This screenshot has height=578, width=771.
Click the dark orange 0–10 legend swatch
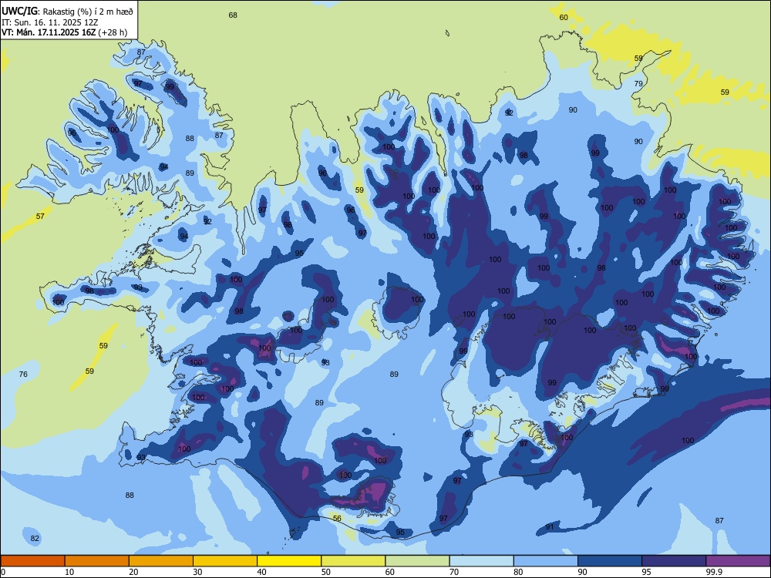click(x=32, y=561)
